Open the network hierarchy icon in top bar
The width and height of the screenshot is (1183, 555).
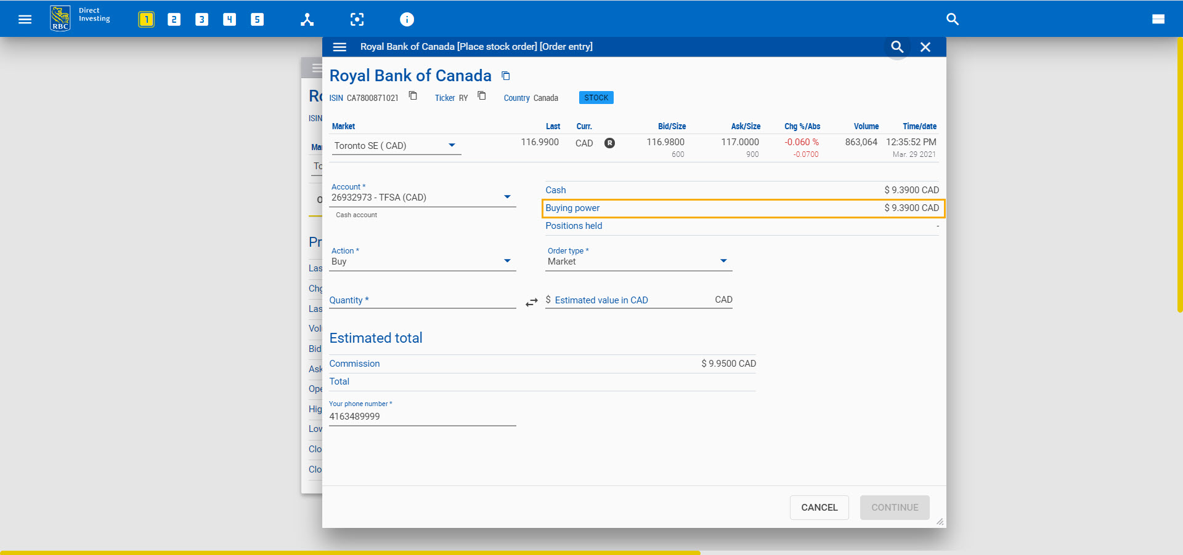coord(307,19)
